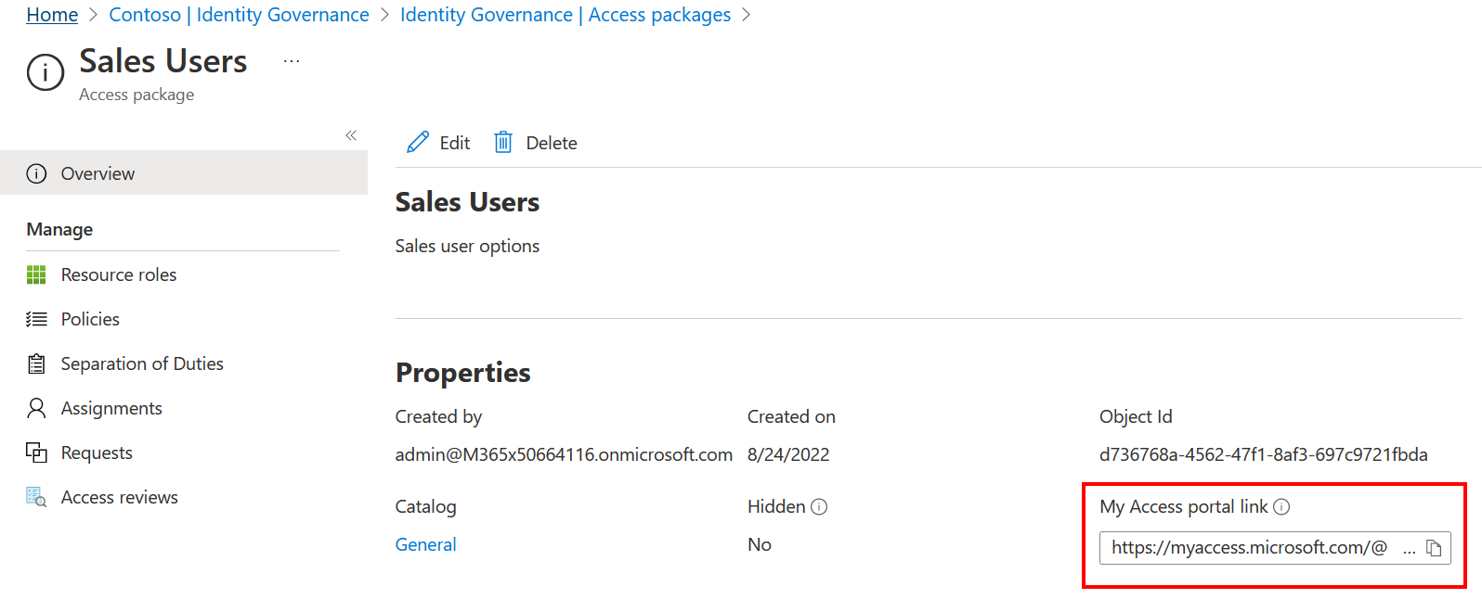Click the Separation of Duties clipboard icon
Viewport: 1482px width, 599px height.
coord(36,364)
